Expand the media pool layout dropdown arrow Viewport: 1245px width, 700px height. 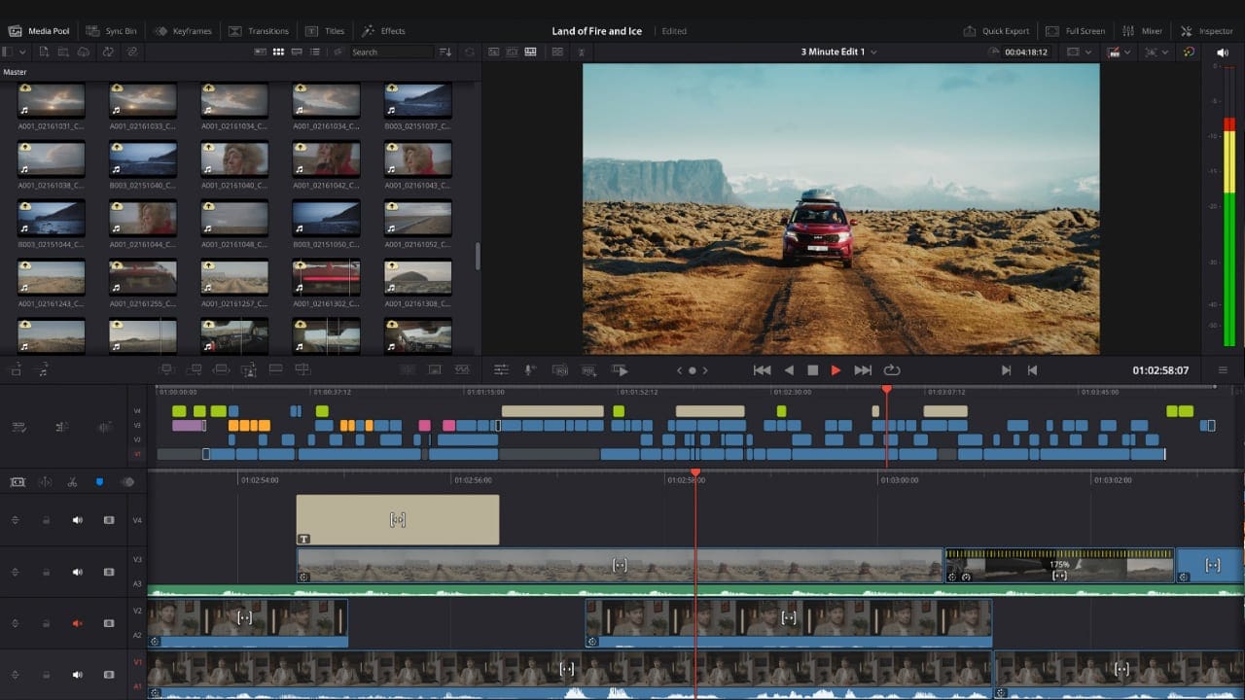click(22, 52)
